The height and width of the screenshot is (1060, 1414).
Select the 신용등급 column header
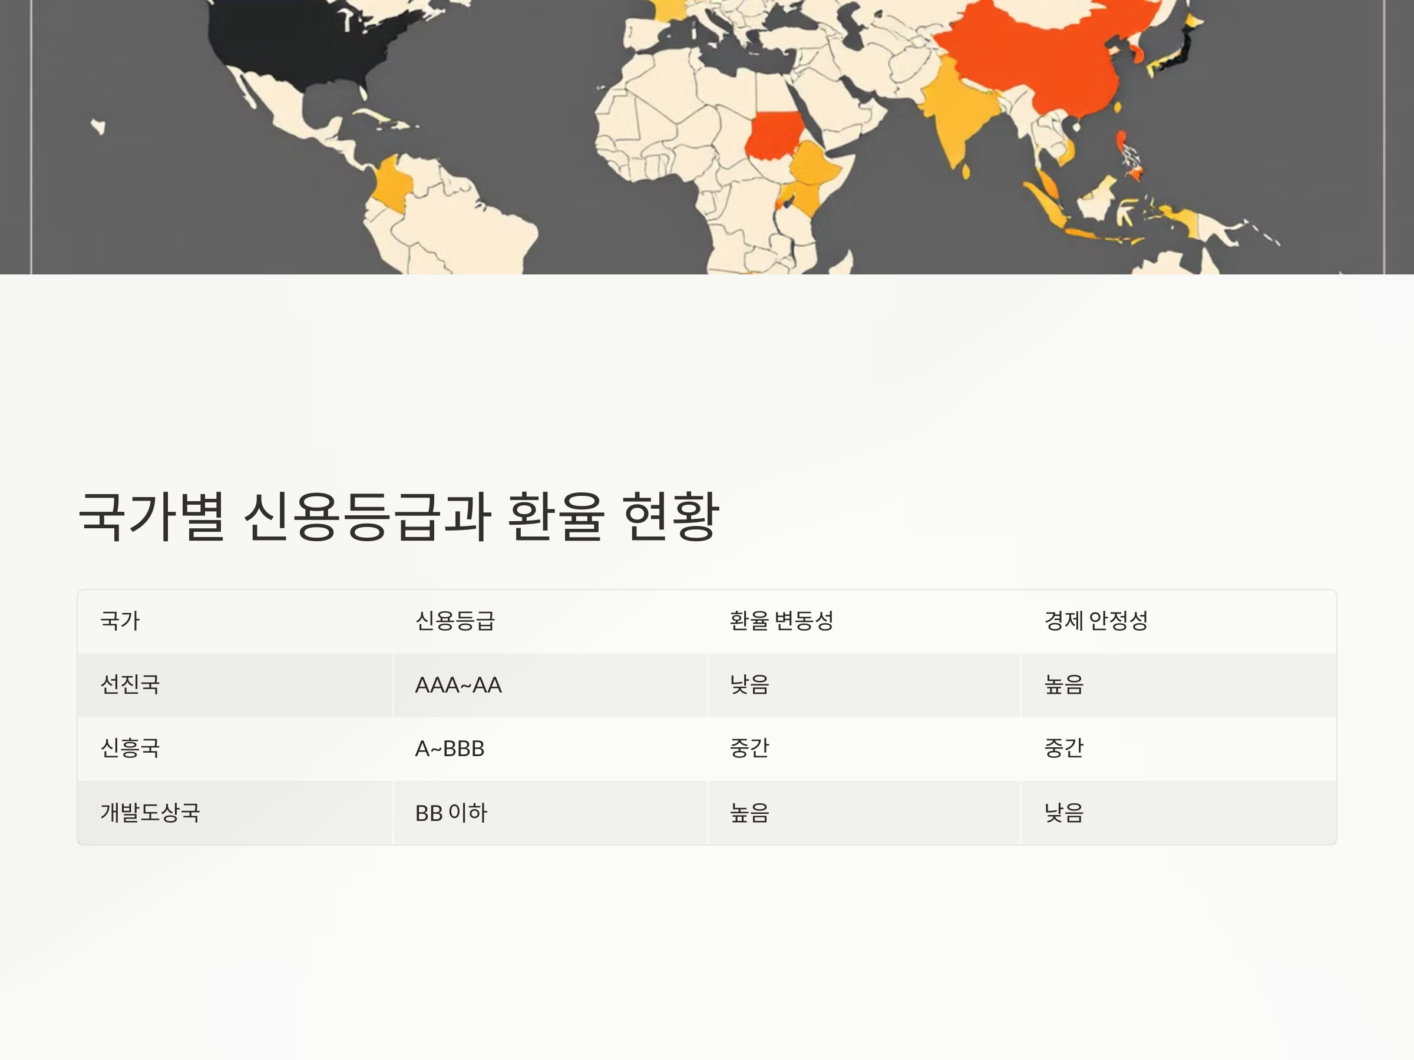[454, 621]
